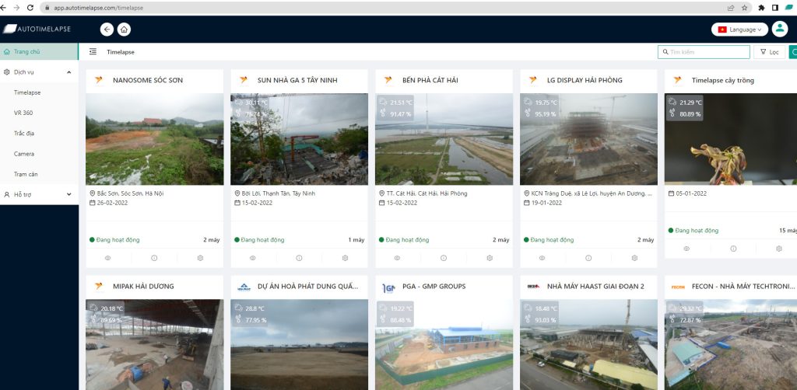Open info icon for NANOSOME SÓC SƠN

tap(154, 258)
